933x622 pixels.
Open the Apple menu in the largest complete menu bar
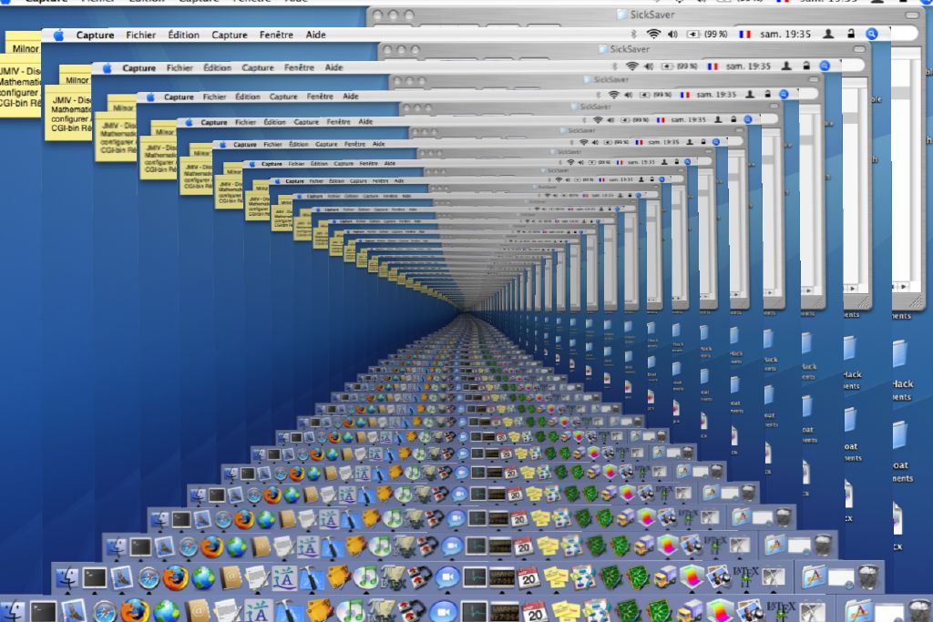[58, 36]
